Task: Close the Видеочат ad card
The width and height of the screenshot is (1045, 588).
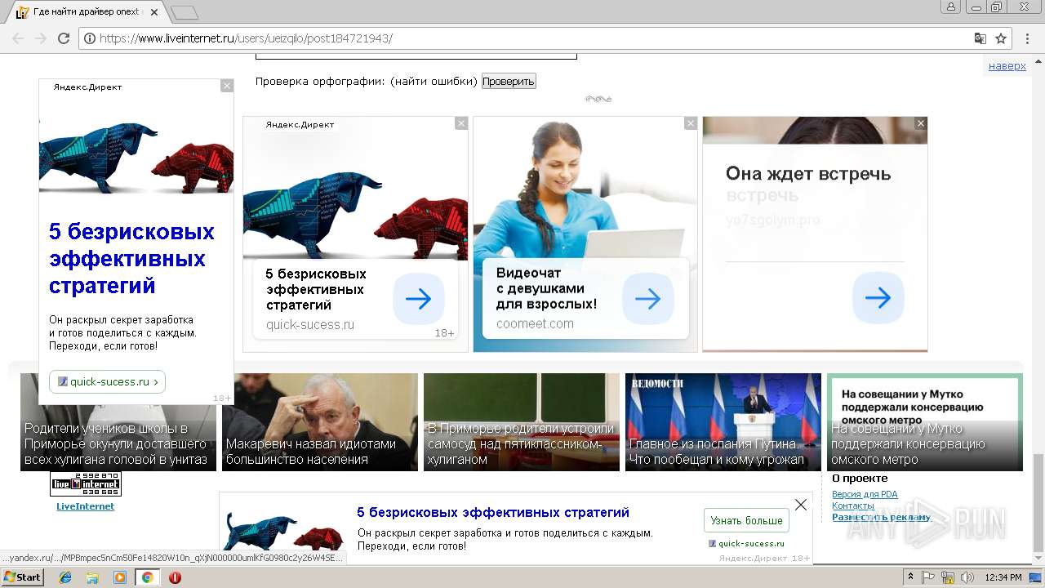Action: (691, 123)
